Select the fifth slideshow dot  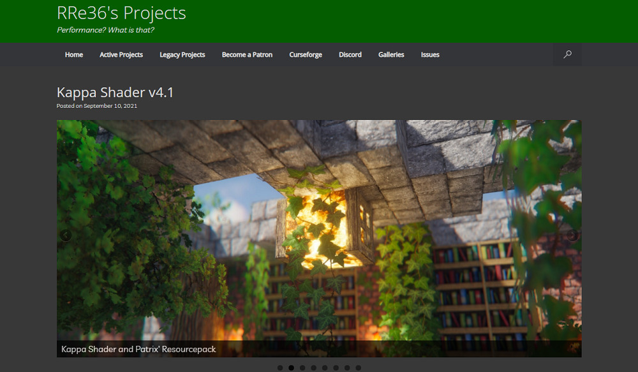(325, 368)
